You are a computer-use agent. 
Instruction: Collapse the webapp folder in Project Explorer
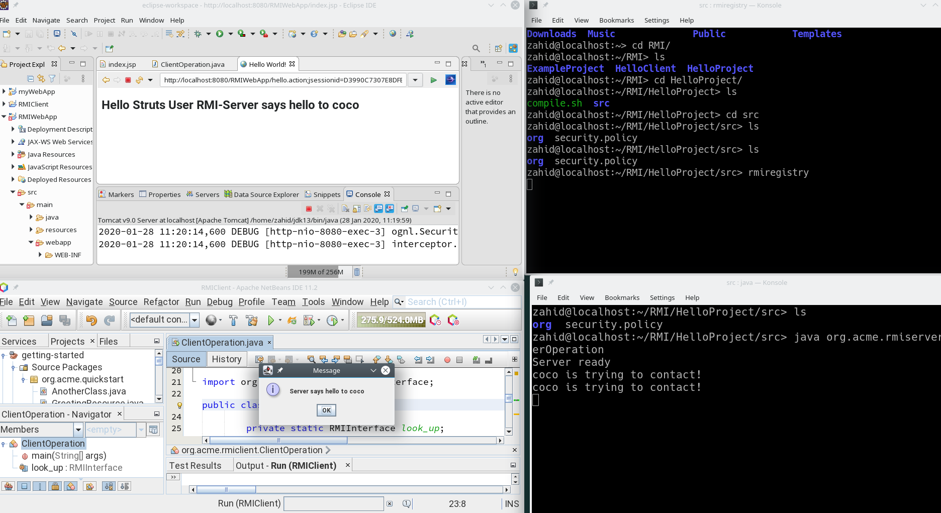coord(31,242)
